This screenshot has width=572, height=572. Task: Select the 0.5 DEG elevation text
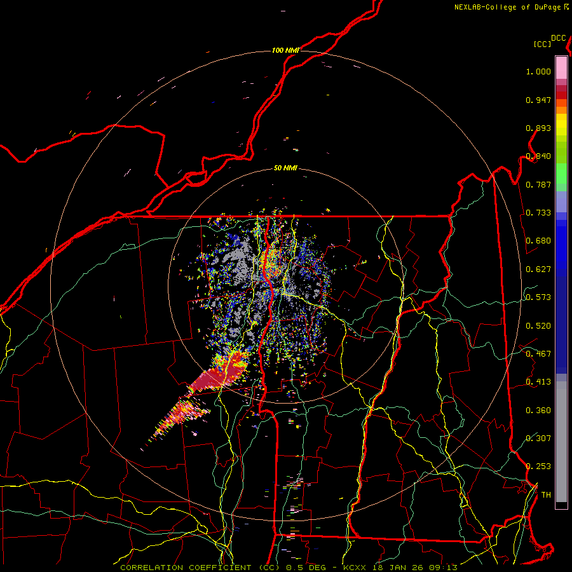pos(305,568)
